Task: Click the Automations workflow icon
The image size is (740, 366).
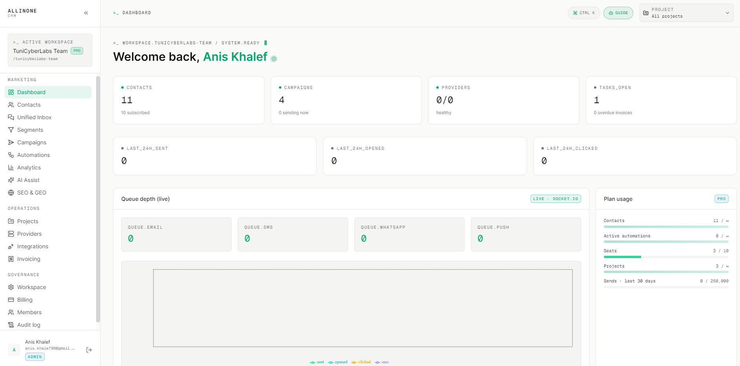Action: (x=11, y=155)
